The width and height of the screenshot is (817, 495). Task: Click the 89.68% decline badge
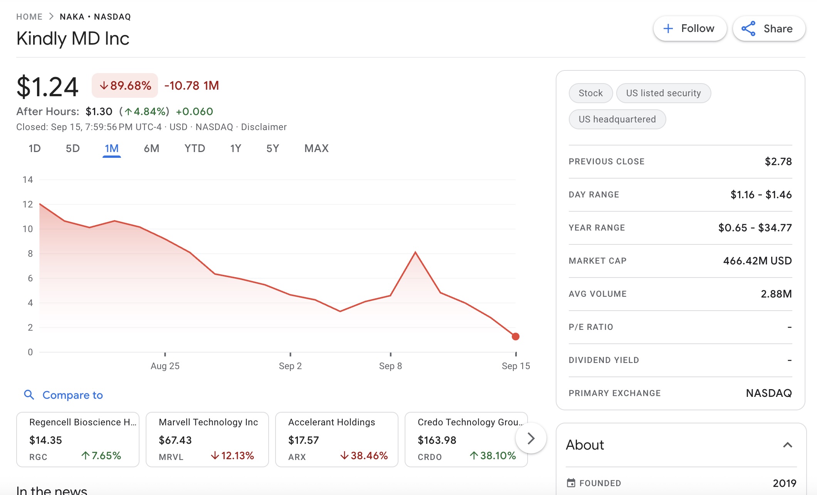click(x=125, y=85)
